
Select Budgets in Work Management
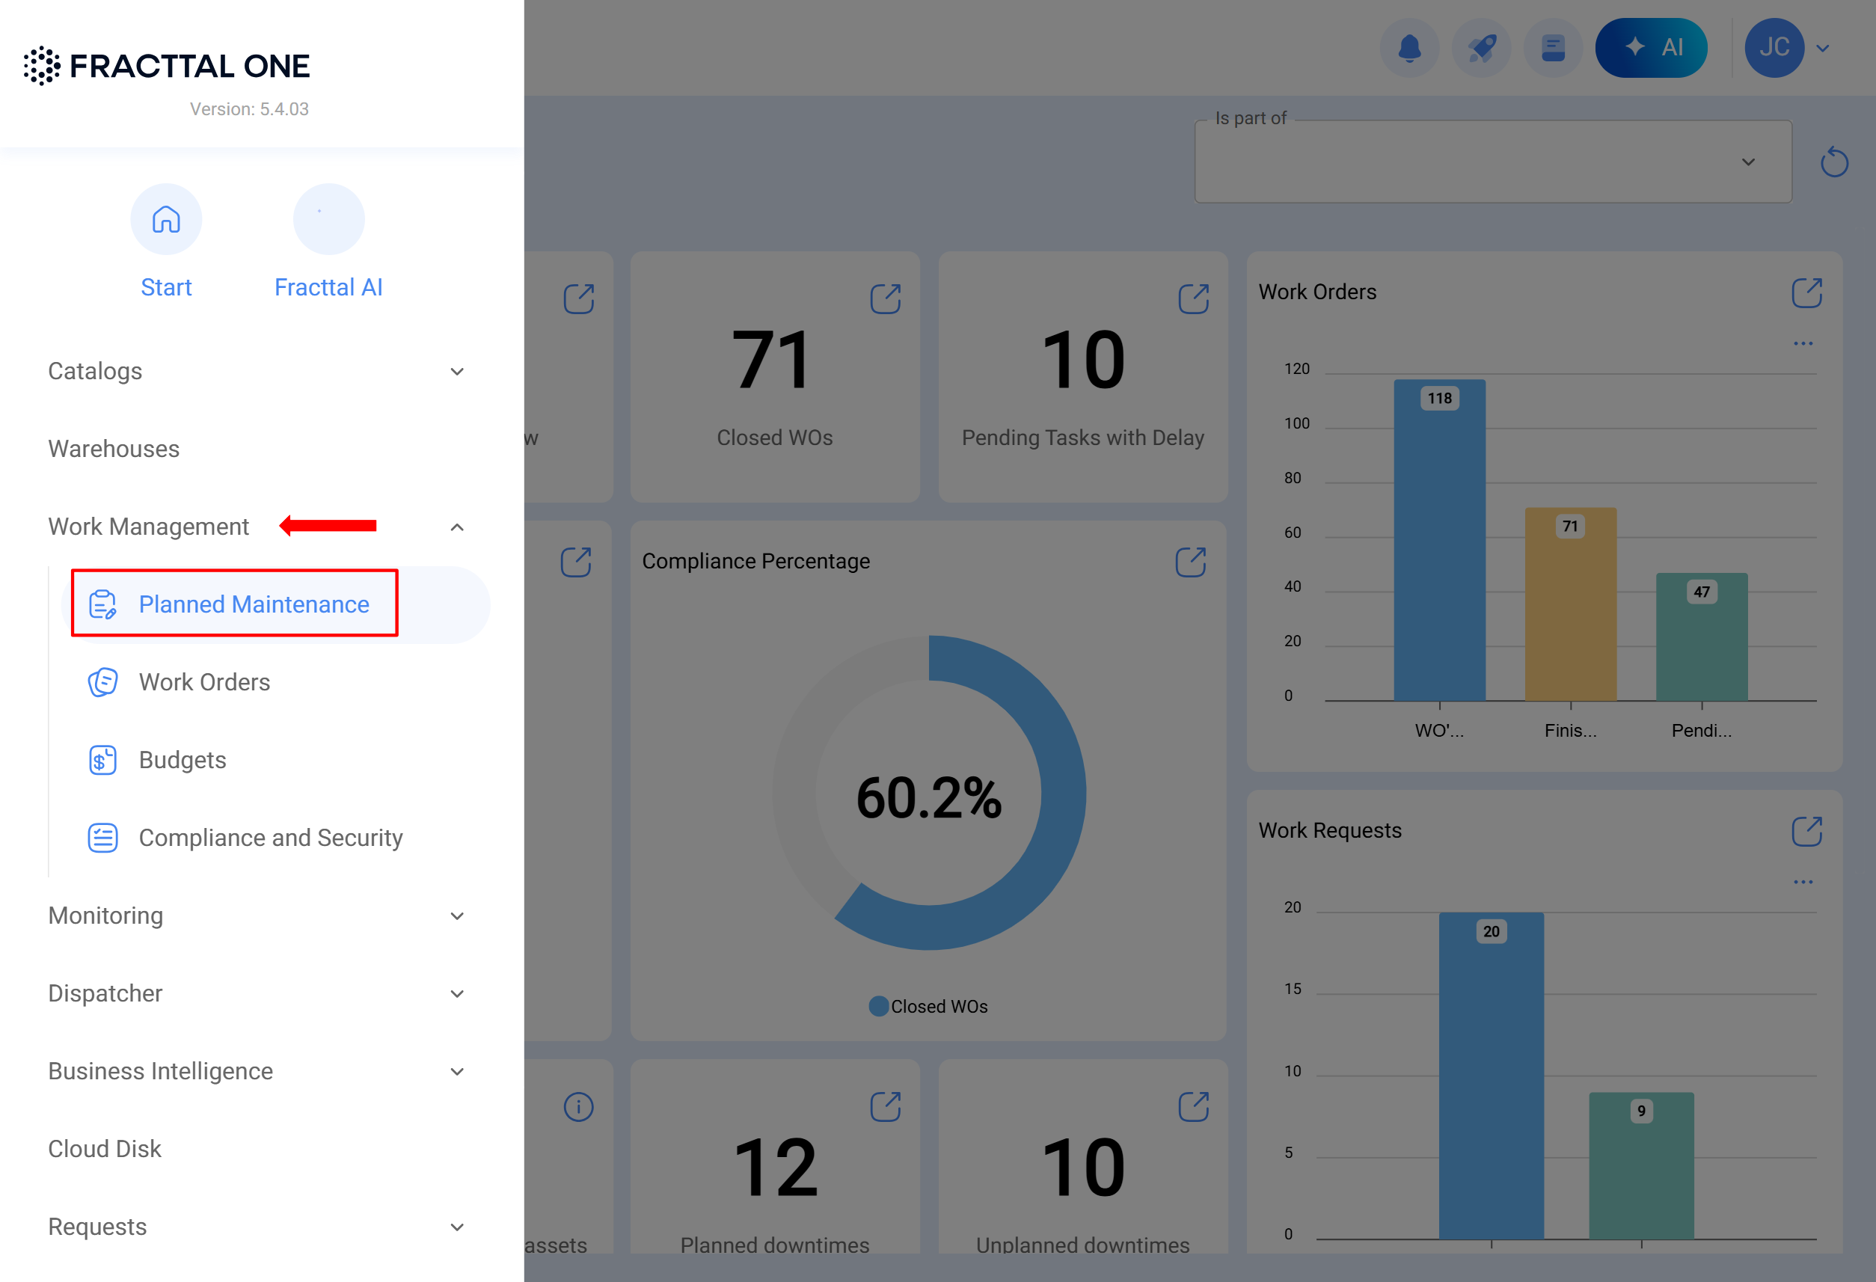[183, 760]
